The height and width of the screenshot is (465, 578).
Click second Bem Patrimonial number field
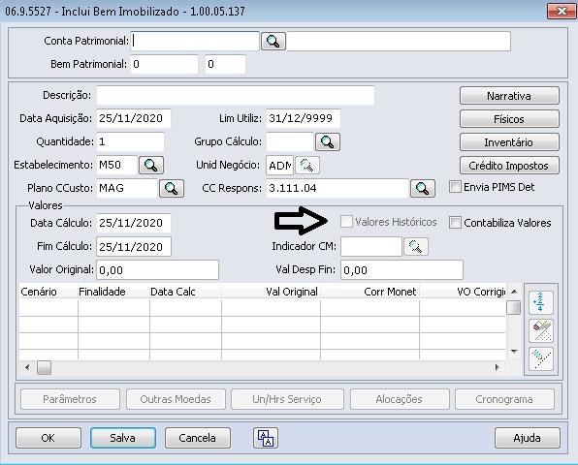coord(225,64)
